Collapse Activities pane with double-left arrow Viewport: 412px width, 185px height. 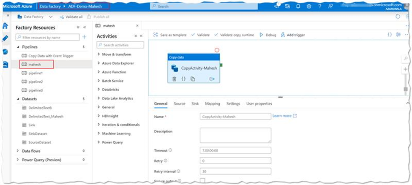[x=141, y=36]
